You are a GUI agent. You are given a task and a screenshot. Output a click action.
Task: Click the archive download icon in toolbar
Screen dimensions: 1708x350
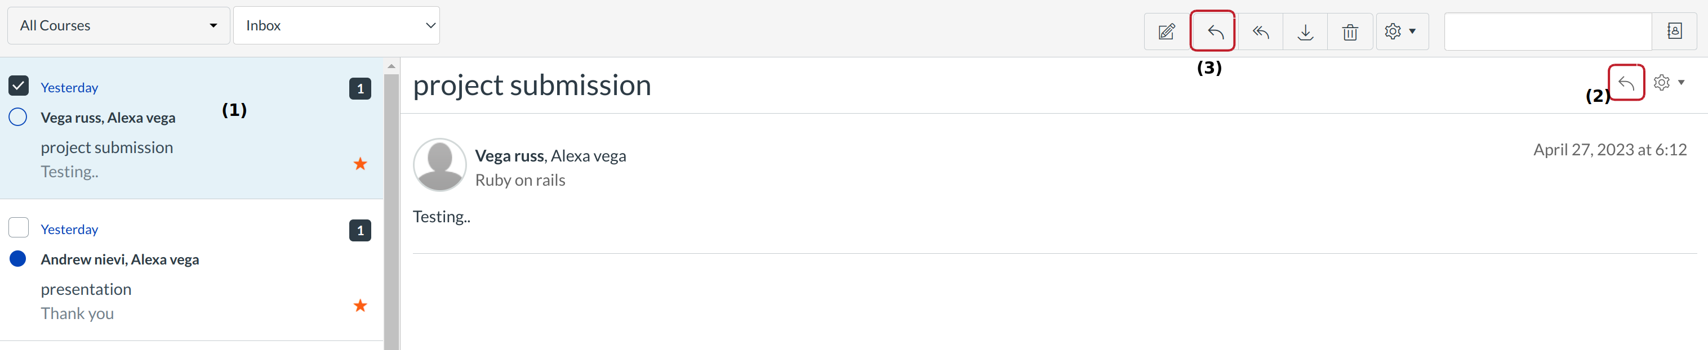pyautogui.click(x=1305, y=32)
